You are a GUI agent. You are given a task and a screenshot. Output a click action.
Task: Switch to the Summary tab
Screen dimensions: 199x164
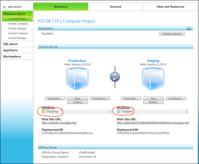coord(61,7)
